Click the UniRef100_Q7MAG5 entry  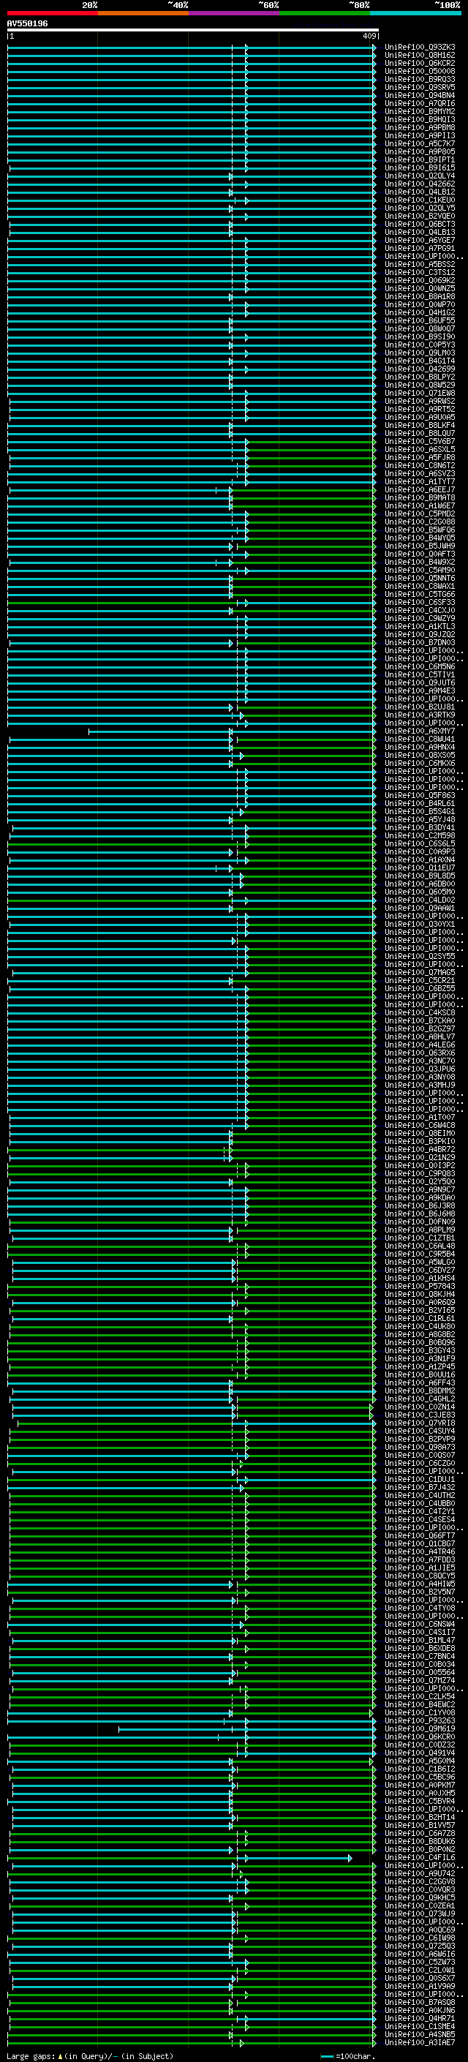[x=420, y=973]
